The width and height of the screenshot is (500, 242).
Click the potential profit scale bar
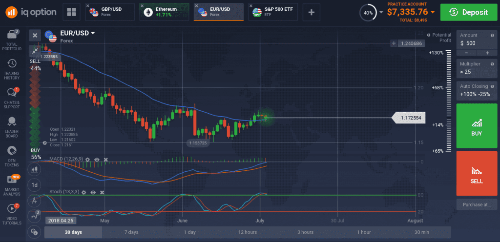pos(449,101)
